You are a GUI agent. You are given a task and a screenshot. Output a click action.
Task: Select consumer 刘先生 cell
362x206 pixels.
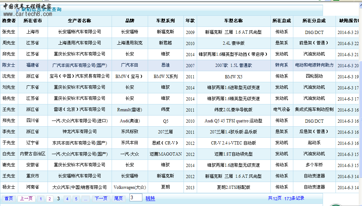[9, 88]
